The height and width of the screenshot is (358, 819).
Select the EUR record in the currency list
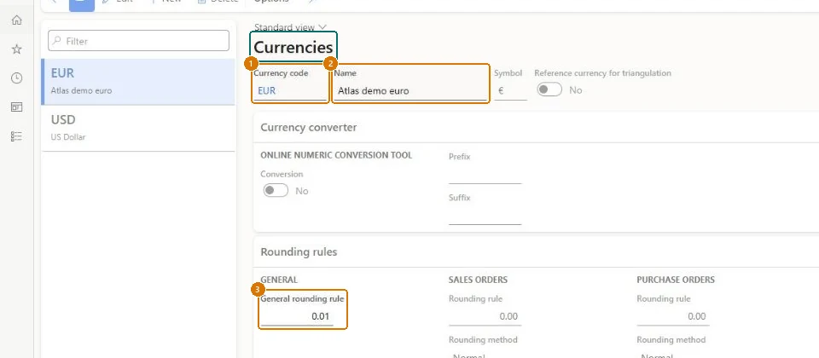(x=138, y=82)
